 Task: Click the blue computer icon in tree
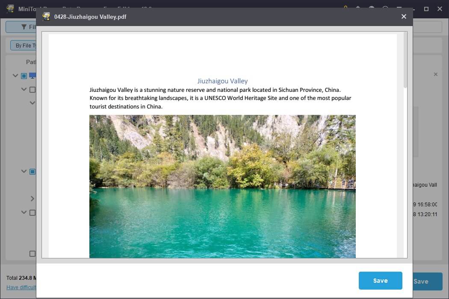click(x=32, y=76)
